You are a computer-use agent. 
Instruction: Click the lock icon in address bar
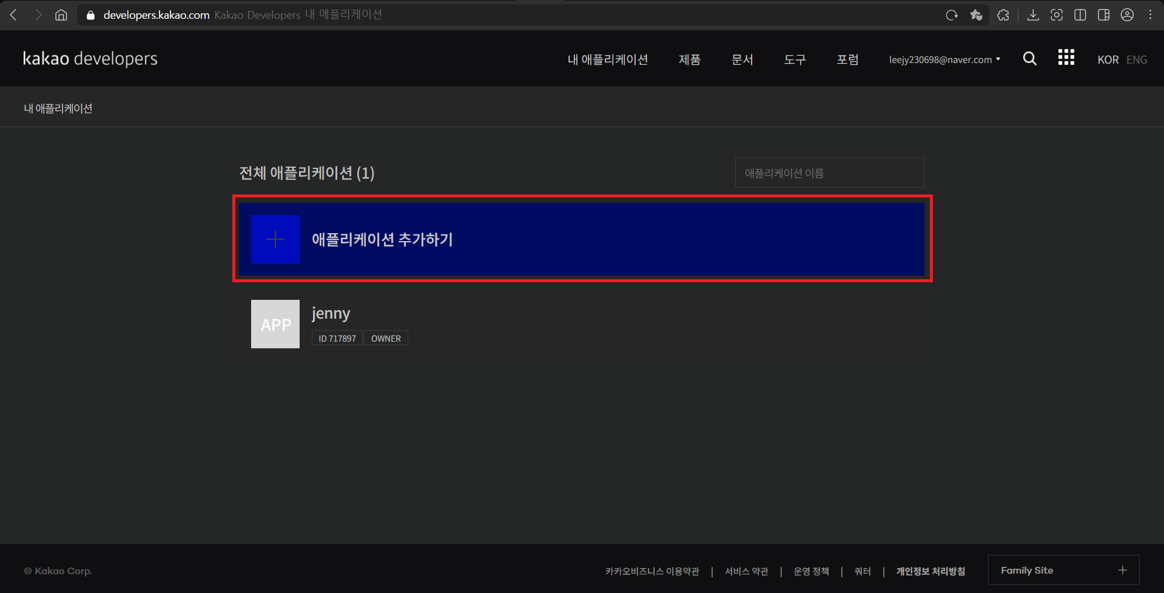(91, 15)
